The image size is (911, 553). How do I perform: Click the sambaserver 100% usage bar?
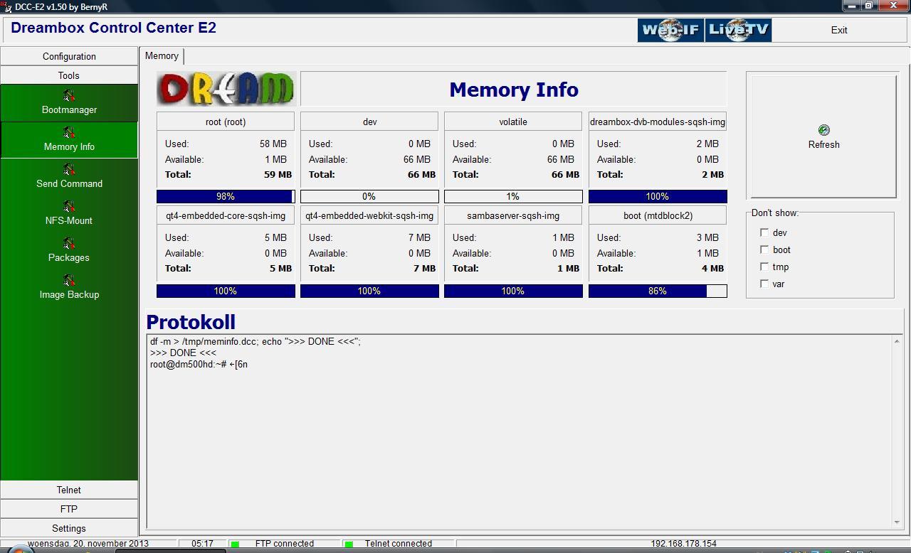coord(513,291)
